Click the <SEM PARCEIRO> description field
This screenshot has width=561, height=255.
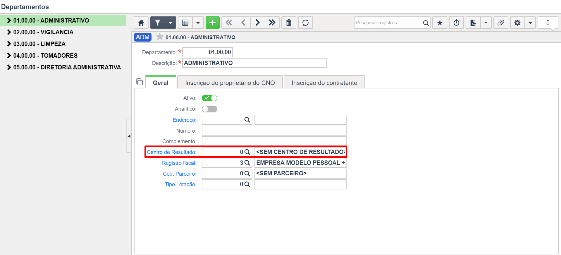tap(300, 173)
